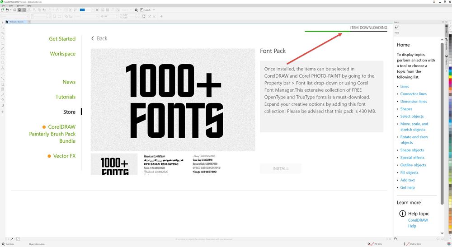452x247 pixels.
Task: Click the plus icon below docker side tabs
Action: click(x=446, y=71)
